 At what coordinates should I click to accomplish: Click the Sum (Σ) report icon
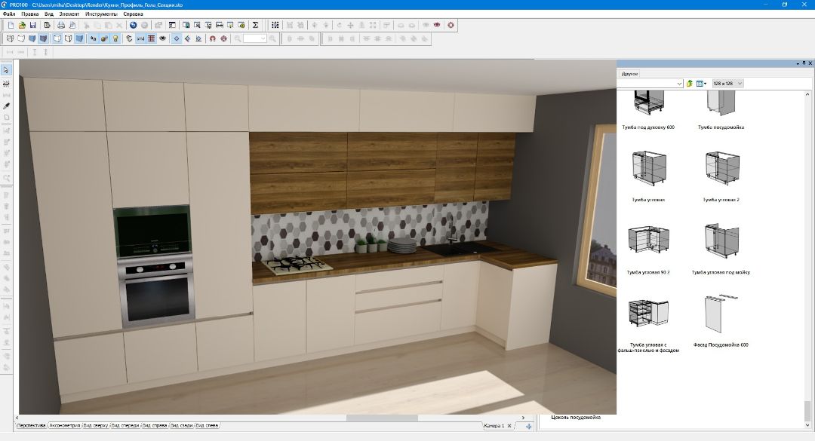coord(255,25)
